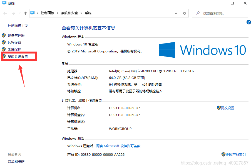Click the 没有可用于此显示器的笔或触控输入 text

point(135,91)
